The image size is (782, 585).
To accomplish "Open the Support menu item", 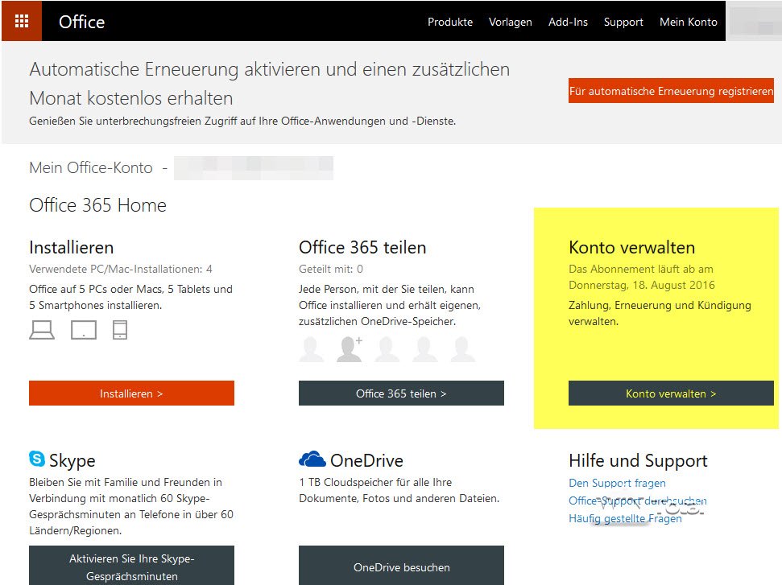I will coord(623,23).
